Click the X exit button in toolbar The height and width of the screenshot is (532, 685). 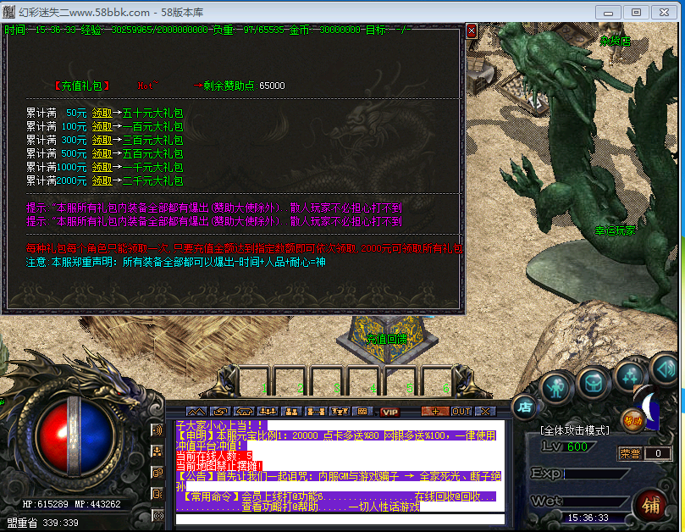(x=485, y=412)
